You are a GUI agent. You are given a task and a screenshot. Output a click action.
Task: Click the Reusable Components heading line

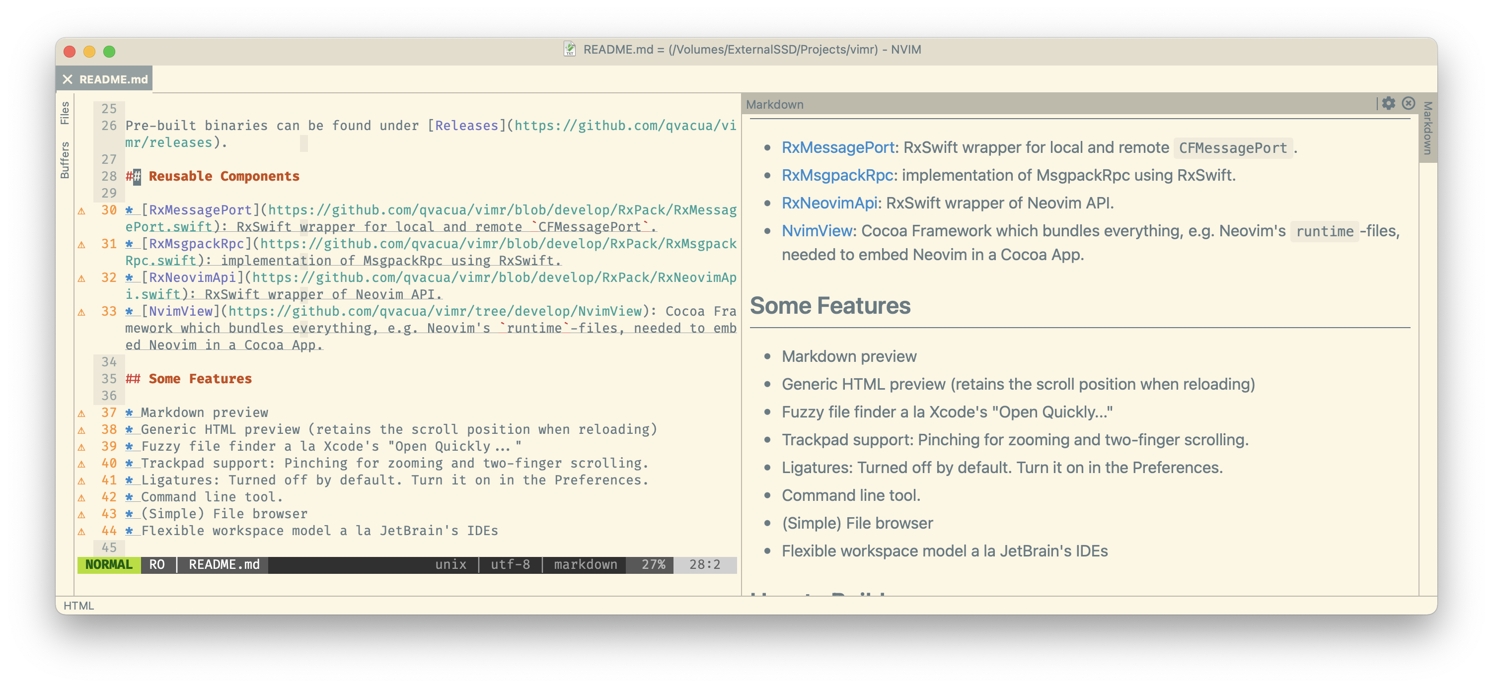tap(224, 177)
